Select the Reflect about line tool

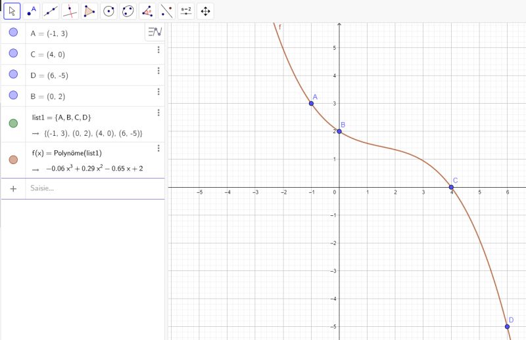pyautogui.click(x=167, y=11)
